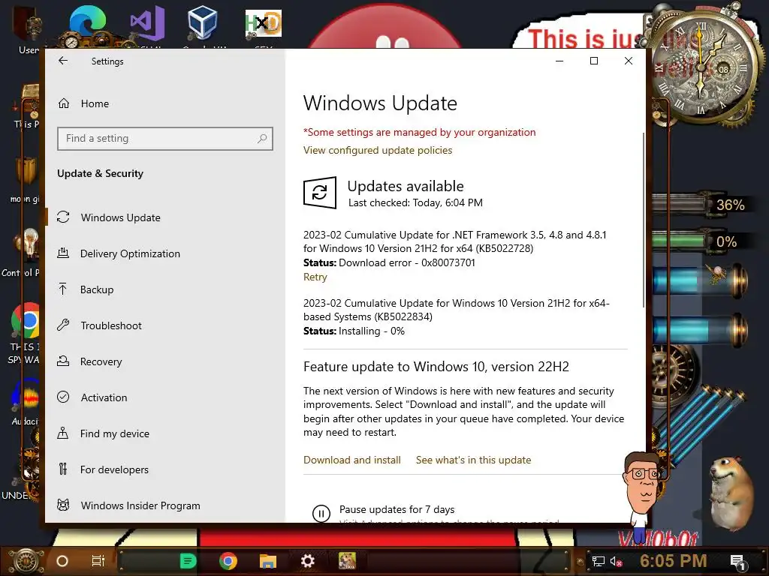The image size is (769, 576).
Task: Click the Feature update to Windows 10 heading
Action: click(x=436, y=367)
